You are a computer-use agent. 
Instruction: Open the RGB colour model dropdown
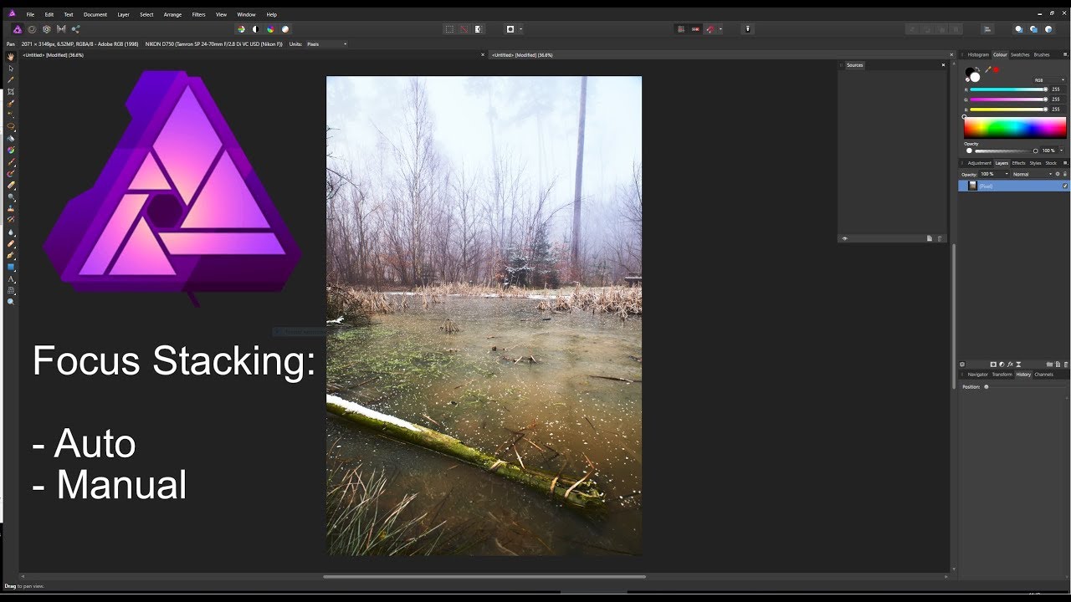tap(1049, 80)
